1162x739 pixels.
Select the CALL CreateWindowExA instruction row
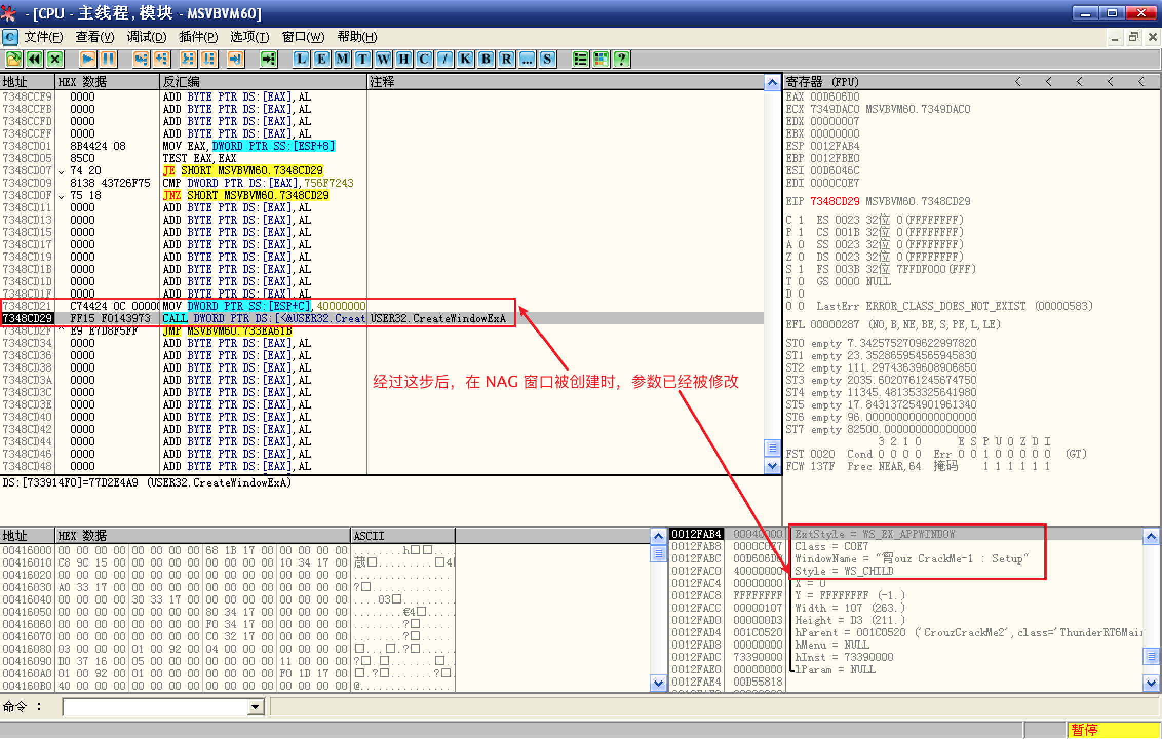(264, 319)
